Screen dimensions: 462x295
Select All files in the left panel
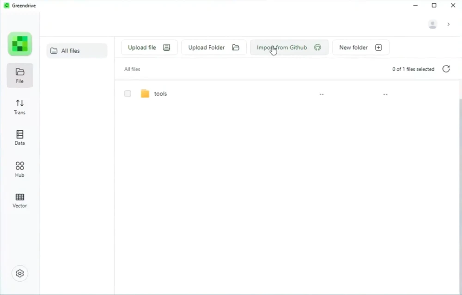click(77, 51)
